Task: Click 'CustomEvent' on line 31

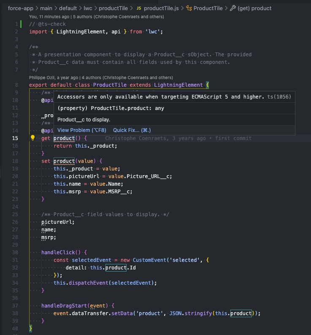Action: pos(149,260)
